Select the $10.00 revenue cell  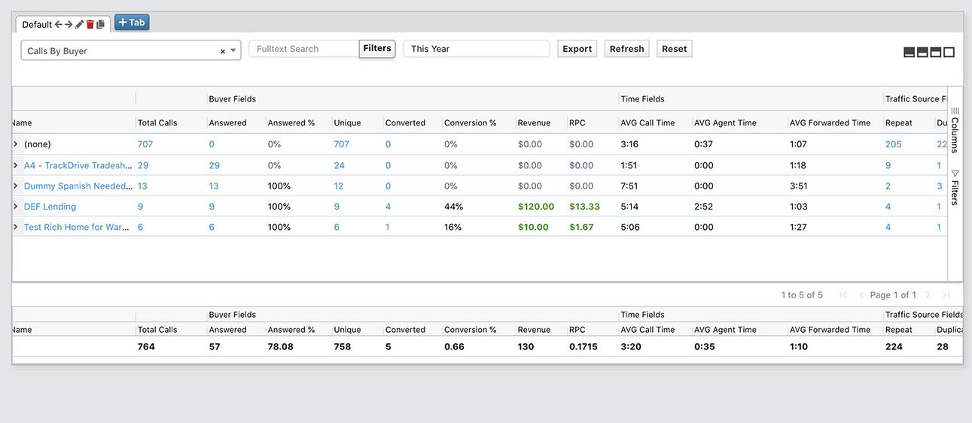(x=533, y=227)
